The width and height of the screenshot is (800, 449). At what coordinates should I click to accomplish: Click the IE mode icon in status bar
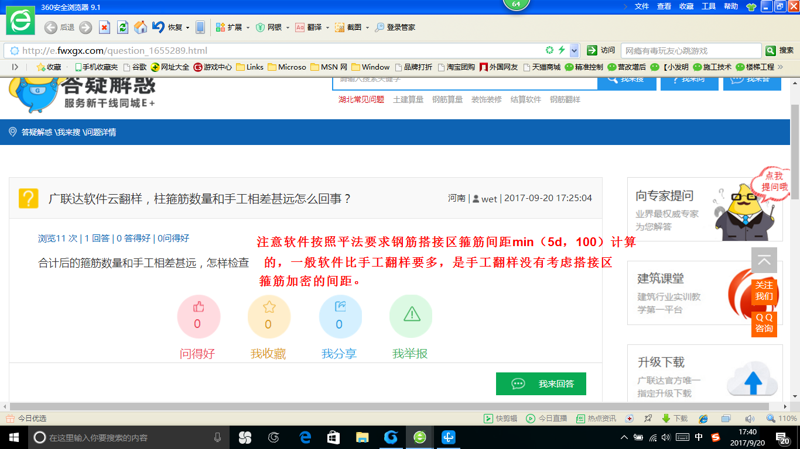[703, 419]
